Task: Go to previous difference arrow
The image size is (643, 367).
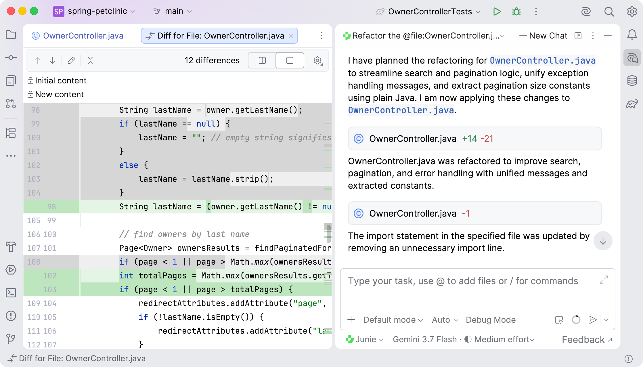Action: 37,60
